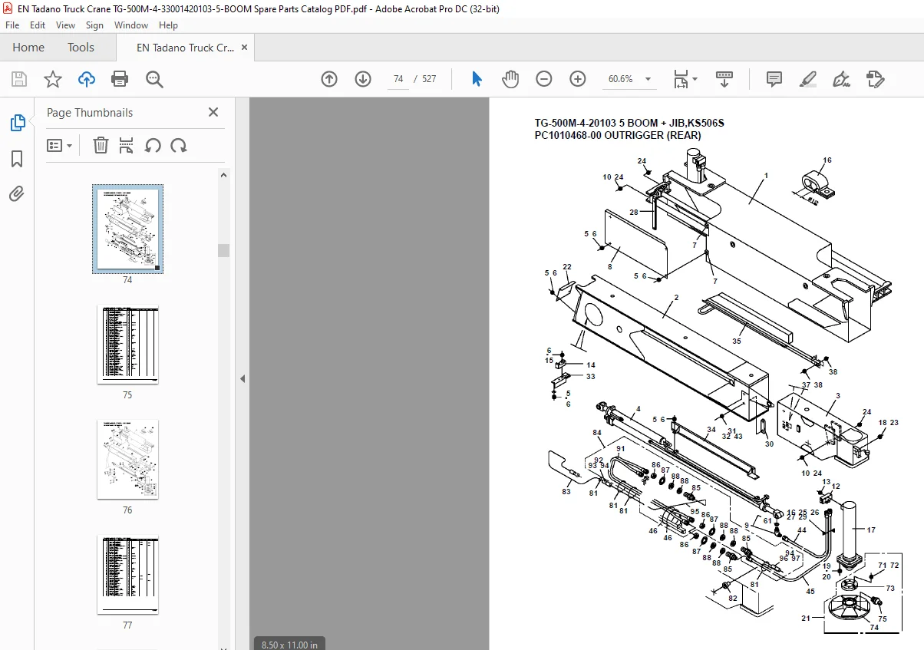Open the View menu
Viewport: 924px width, 650px height.
(x=67, y=25)
